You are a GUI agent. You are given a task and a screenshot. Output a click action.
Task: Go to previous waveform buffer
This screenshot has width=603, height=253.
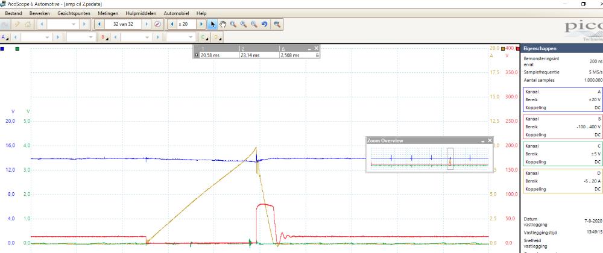(99, 24)
